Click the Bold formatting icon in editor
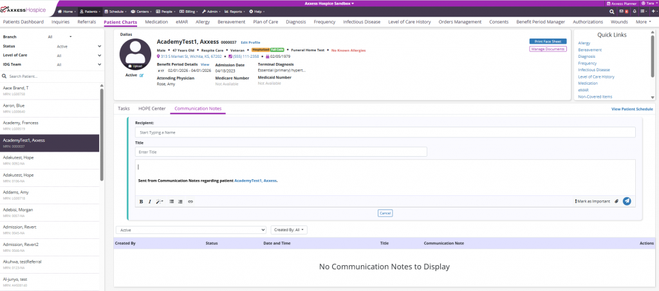The image size is (659, 291). click(141, 201)
